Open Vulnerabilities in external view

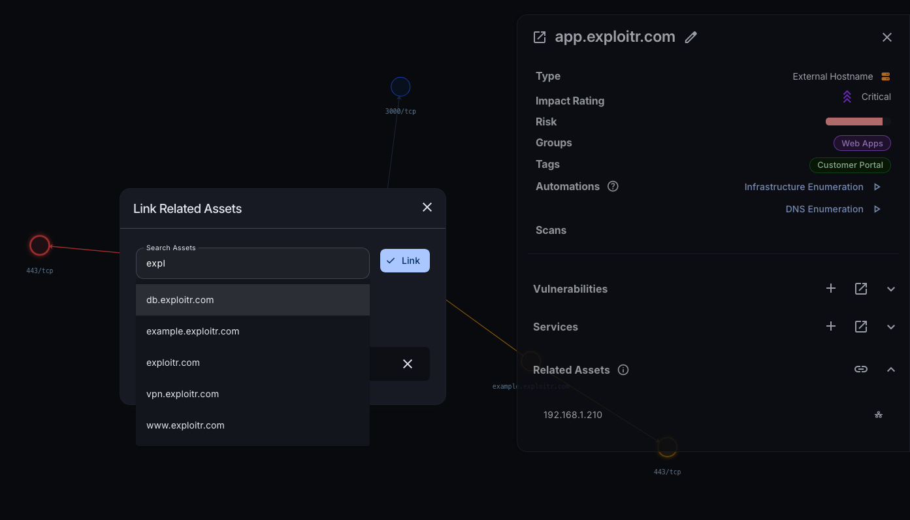click(x=861, y=288)
